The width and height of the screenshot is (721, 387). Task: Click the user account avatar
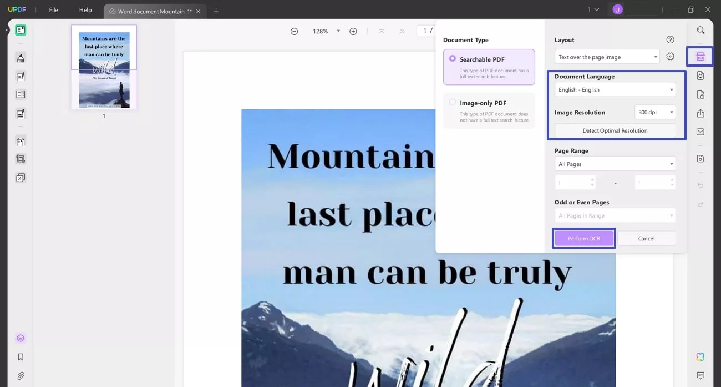coord(617,9)
